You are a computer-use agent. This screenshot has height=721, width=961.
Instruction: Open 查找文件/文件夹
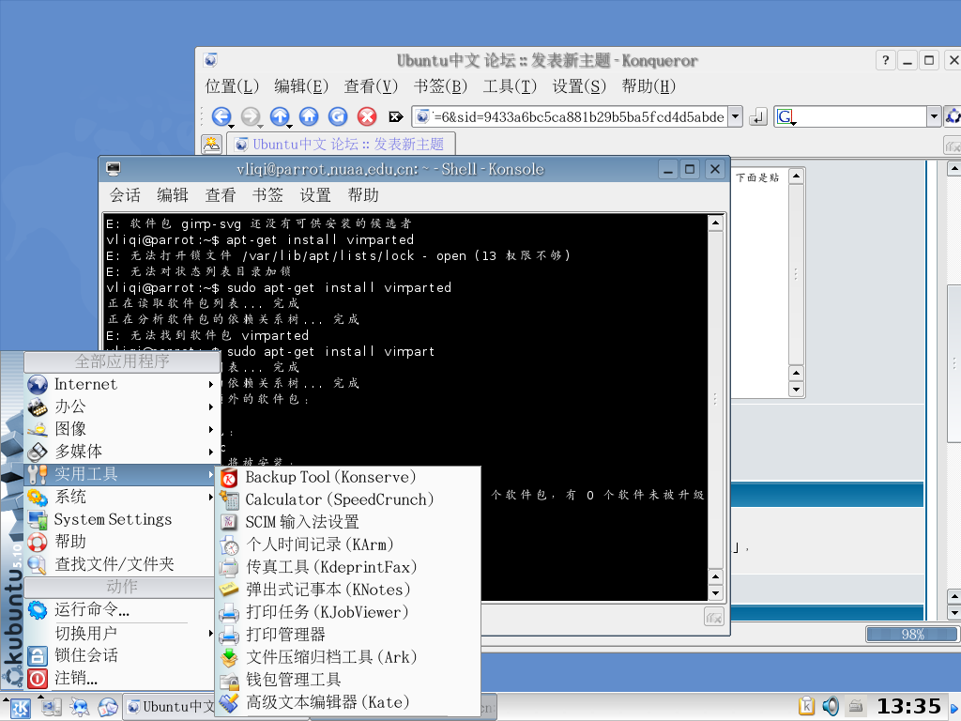pyautogui.click(x=121, y=564)
